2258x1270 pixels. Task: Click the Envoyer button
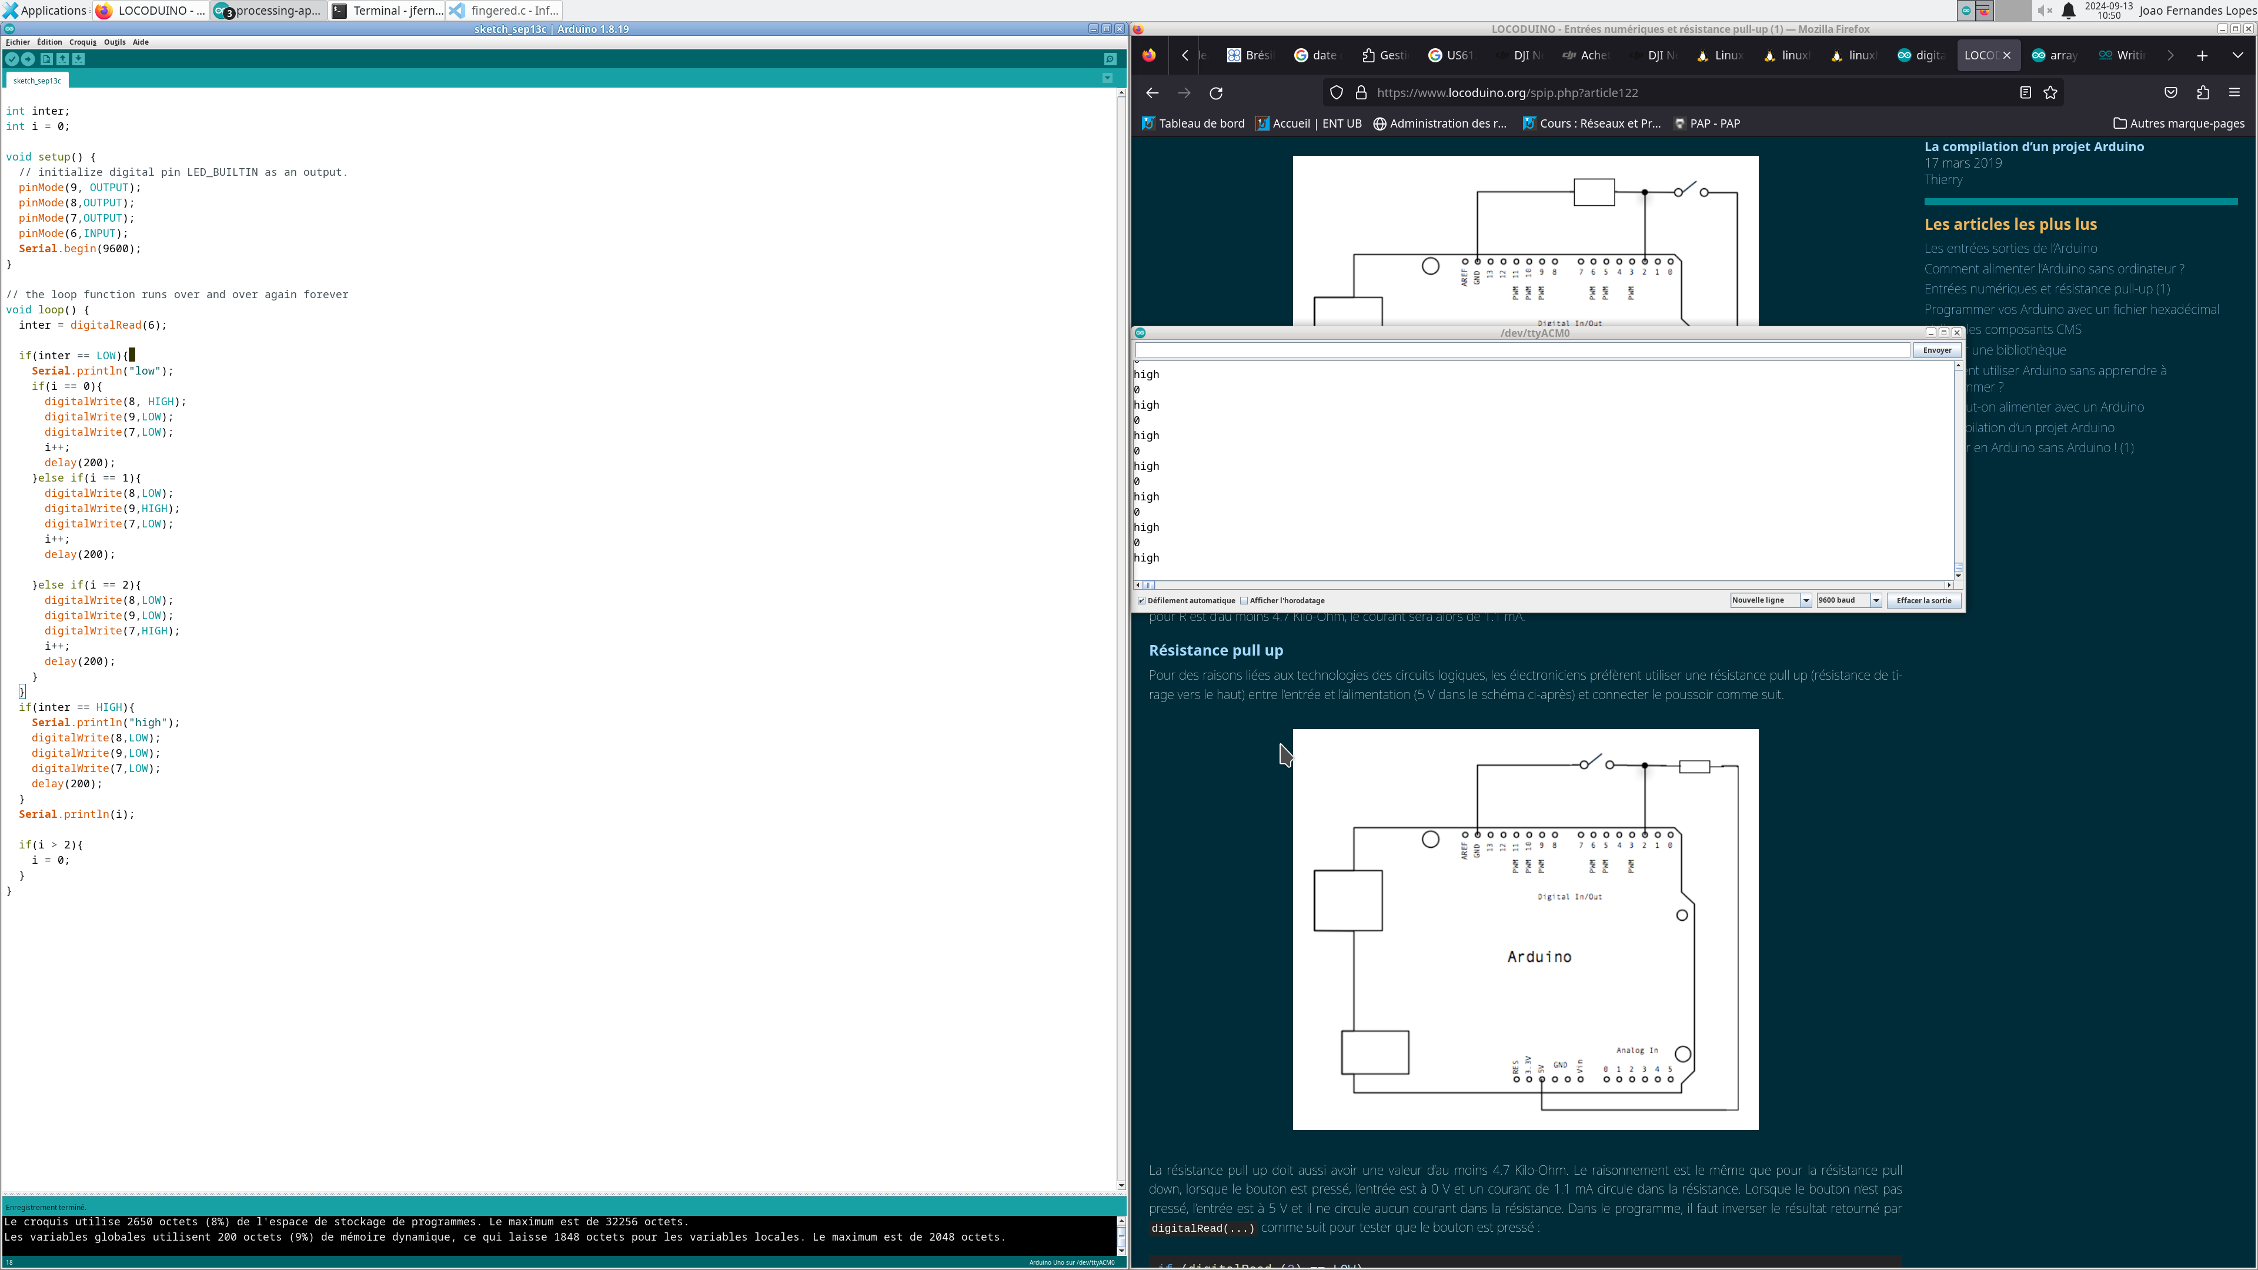click(1936, 350)
